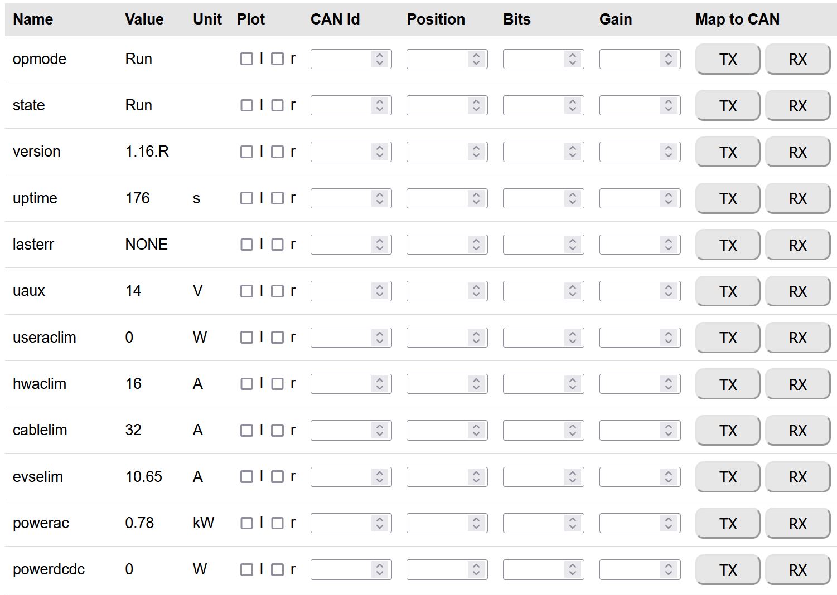The image size is (837, 595).
Task: Toggle the 'r' plot checkbox for uaux
Action: click(x=277, y=291)
